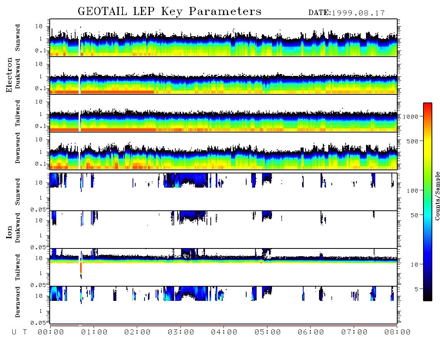The width and height of the screenshot is (440, 339).
Task: Click the Ion Sunward burst near 03:00
Action: [186, 180]
